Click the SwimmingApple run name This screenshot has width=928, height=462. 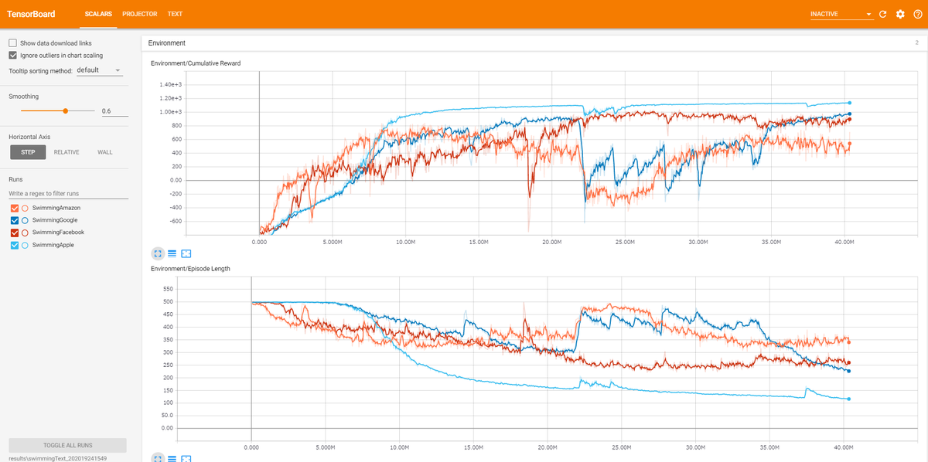click(x=53, y=245)
